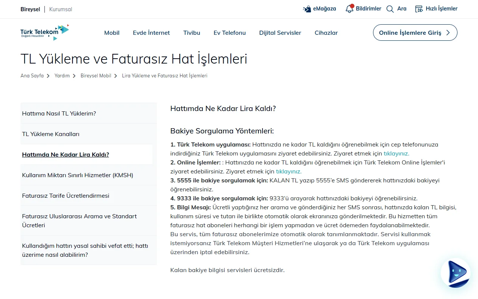
Task: Open the eMağaza shopping icon
Action: (x=307, y=9)
